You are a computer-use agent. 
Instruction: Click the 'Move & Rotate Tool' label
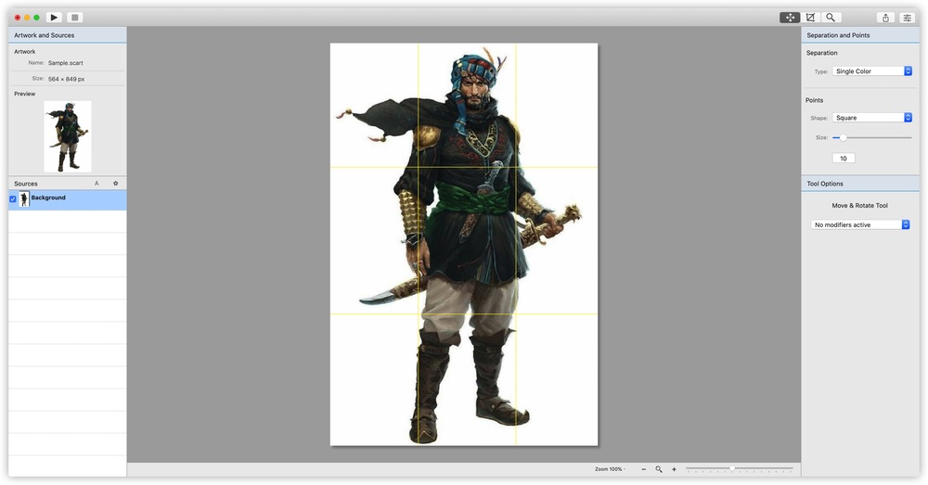coord(860,206)
